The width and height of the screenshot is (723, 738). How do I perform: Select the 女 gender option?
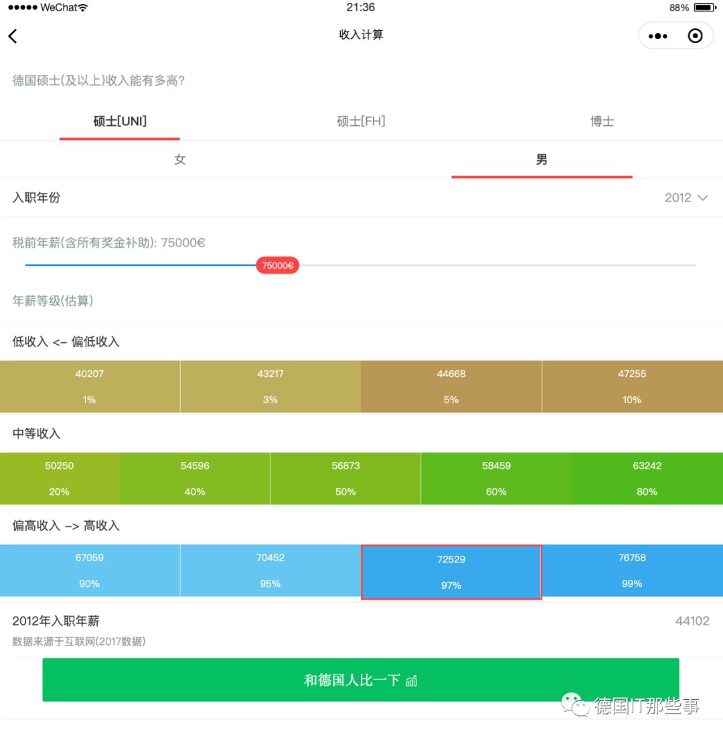pyautogui.click(x=179, y=159)
